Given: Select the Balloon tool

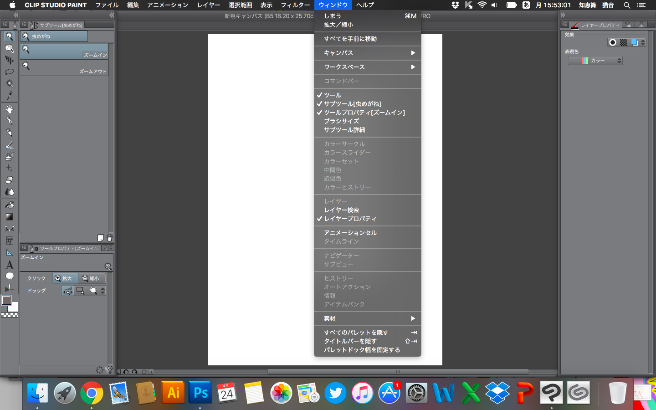Looking at the screenshot, I should point(9,277).
